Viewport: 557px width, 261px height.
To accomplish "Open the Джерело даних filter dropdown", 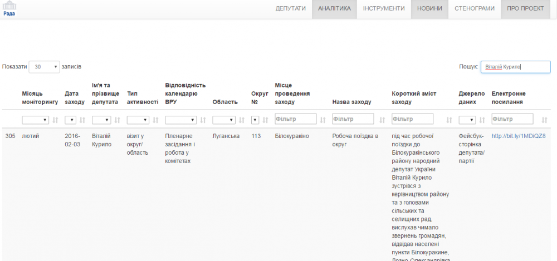I will pyautogui.click(x=467, y=120).
